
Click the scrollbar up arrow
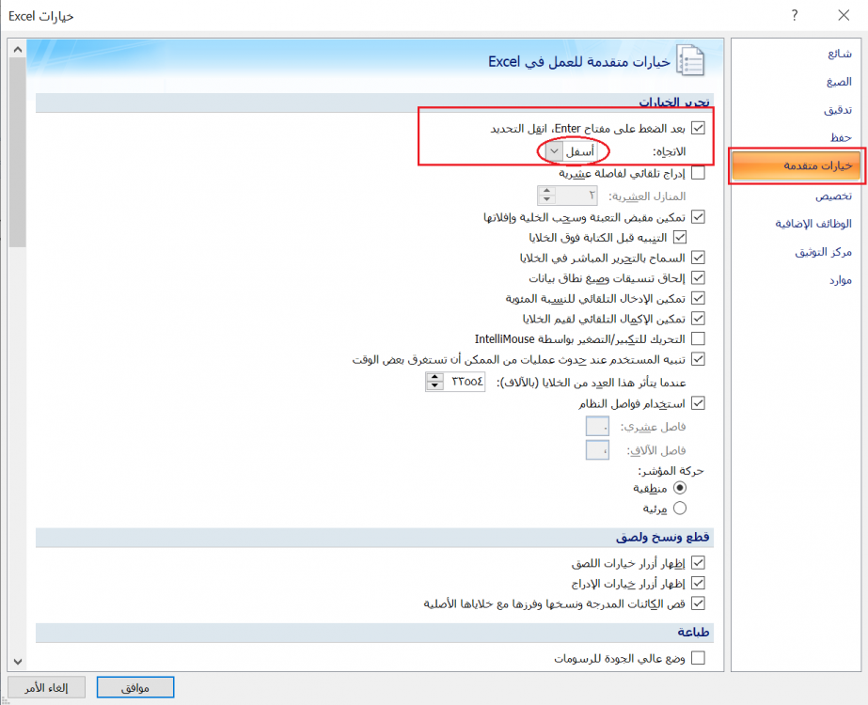18,49
